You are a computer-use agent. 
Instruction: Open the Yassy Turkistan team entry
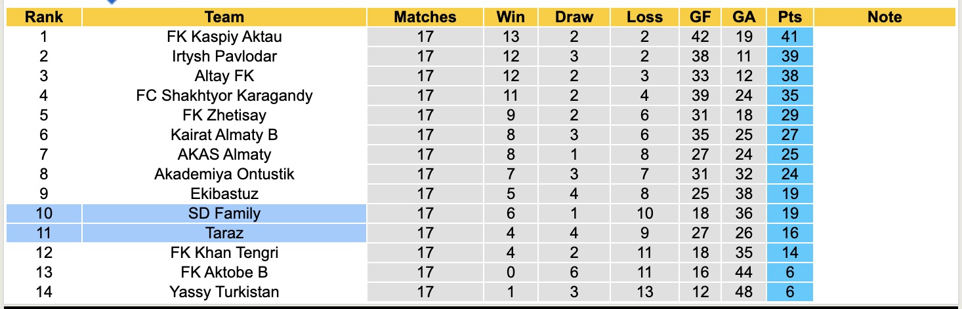click(x=224, y=292)
